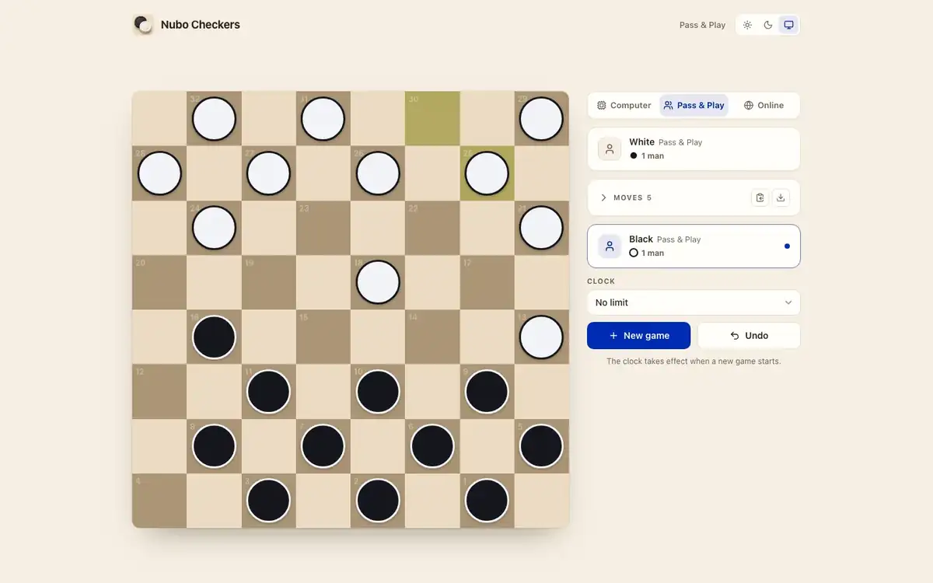
Task: Select the black piece at the left of the seventh row
Action: point(214,446)
